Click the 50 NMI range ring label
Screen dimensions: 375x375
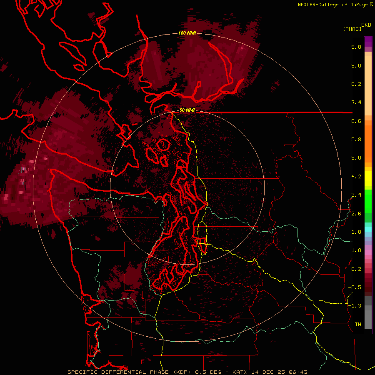pos(187,110)
